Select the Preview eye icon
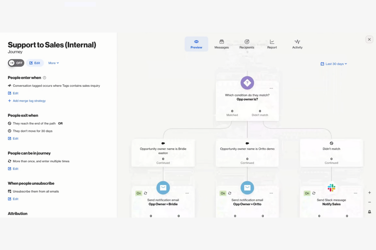Image resolution: width=376 pixels, height=250 pixels. (x=196, y=41)
